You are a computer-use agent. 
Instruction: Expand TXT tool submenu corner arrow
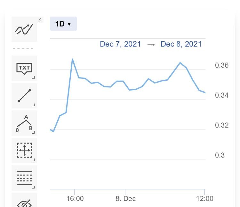tap(33, 78)
